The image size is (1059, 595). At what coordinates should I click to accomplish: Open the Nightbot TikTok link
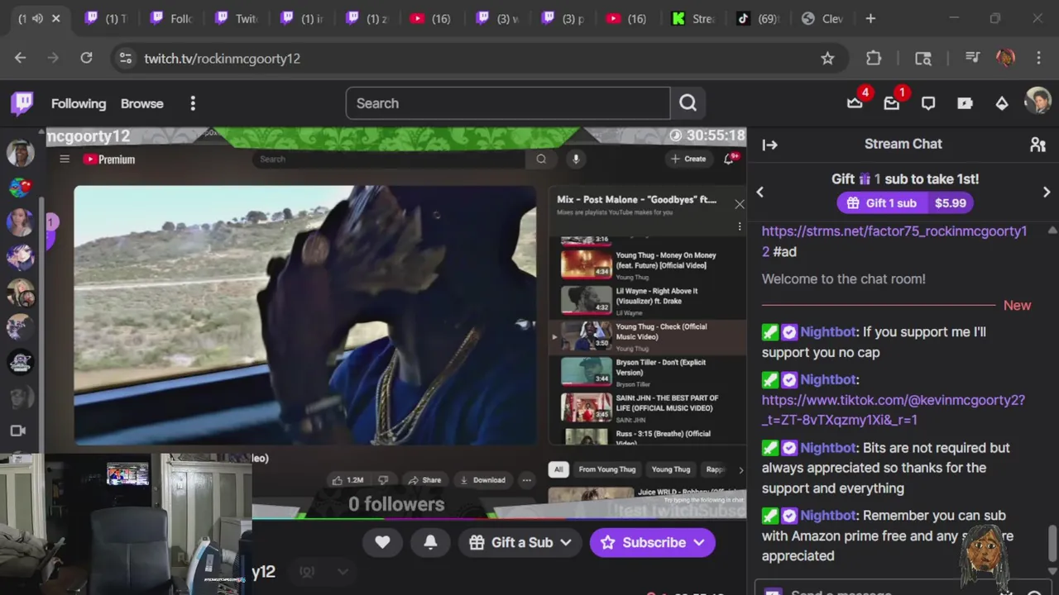point(894,410)
